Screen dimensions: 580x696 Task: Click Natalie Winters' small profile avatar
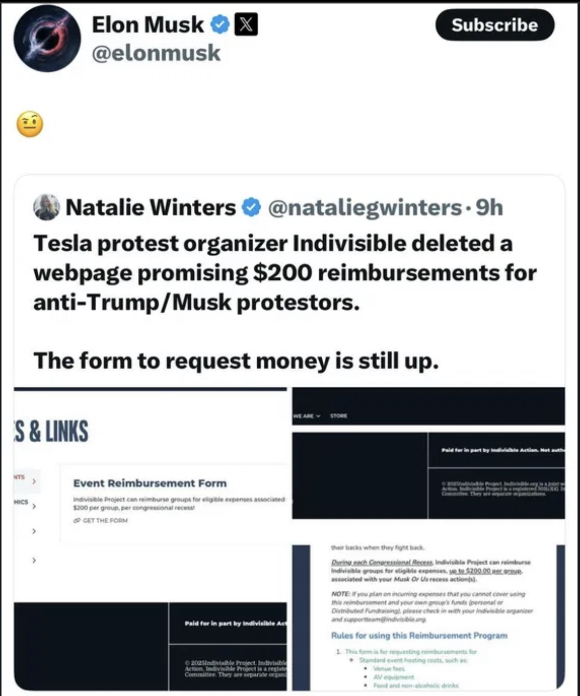point(47,207)
